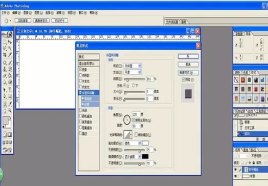268x186 pixels.
Task: Select the Rectangular Marquee tool
Action: [x=5, y=42]
